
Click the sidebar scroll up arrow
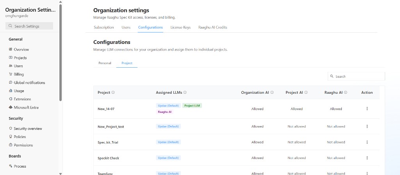(61, 2)
